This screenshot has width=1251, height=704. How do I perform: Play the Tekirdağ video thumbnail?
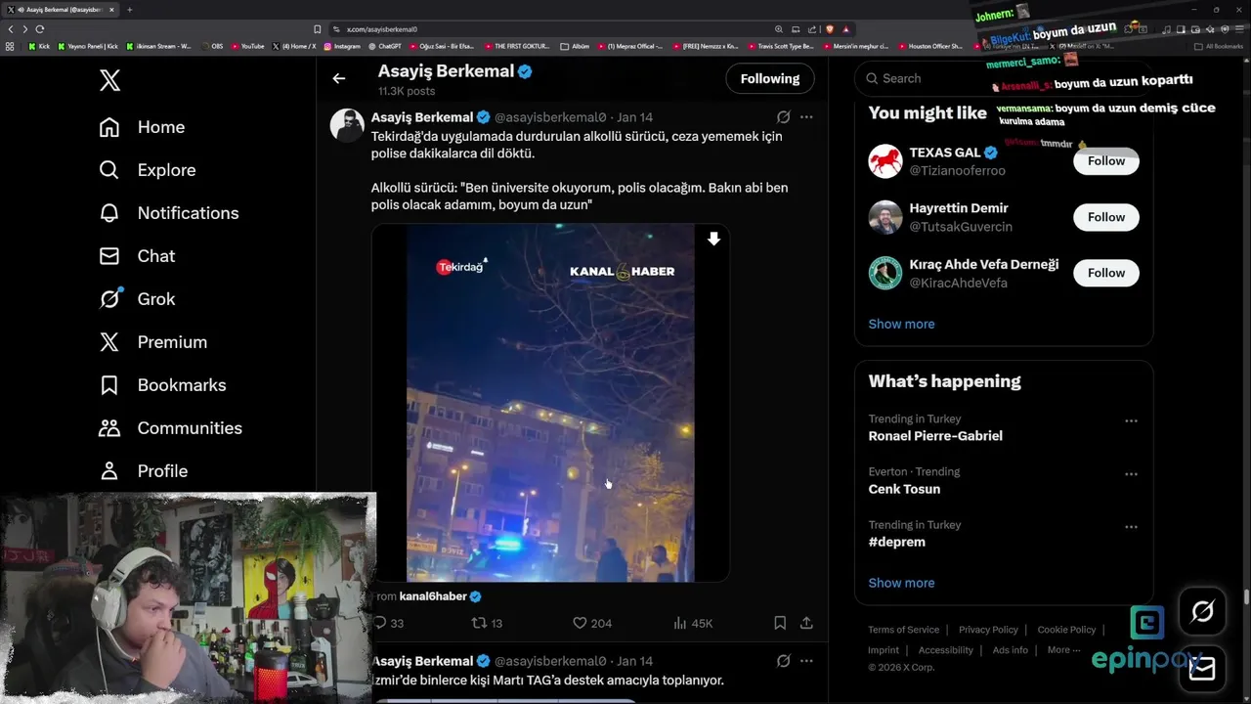pyautogui.click(x=550, y=403)
